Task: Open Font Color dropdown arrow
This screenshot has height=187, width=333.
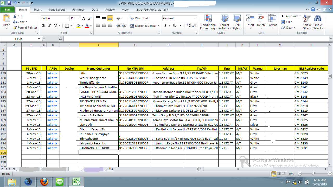Action: click(x=91, y=26)
